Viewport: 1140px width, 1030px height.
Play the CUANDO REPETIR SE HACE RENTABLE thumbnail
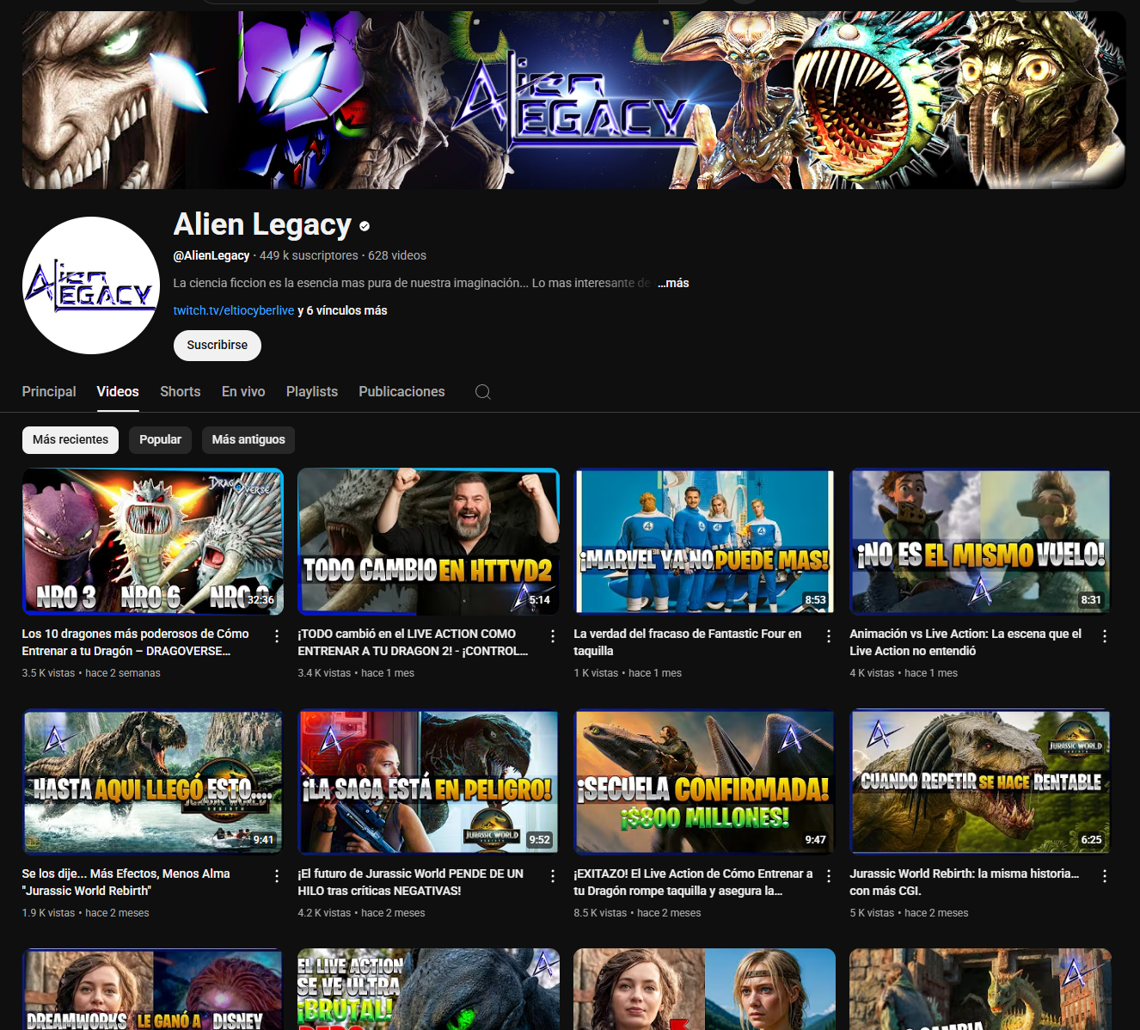981,781
